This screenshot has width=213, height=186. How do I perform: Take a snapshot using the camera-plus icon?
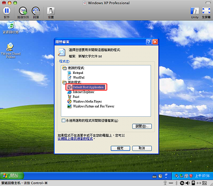(23, 11)
